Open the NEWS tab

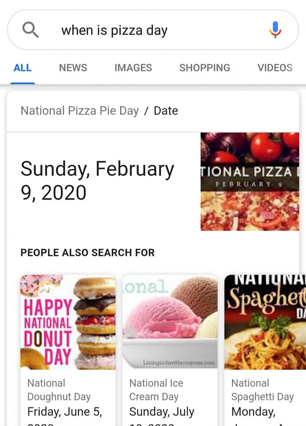pos(73,68)
